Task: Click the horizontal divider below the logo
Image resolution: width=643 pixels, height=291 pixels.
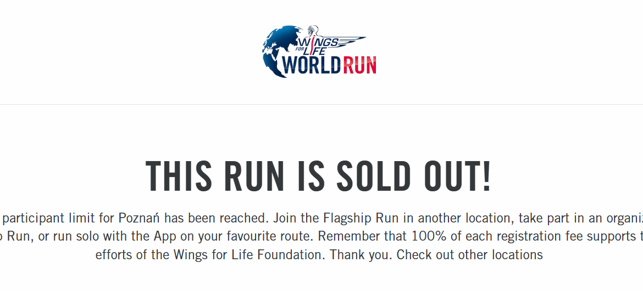Action: pyautogui.click(x=321, y=104)
